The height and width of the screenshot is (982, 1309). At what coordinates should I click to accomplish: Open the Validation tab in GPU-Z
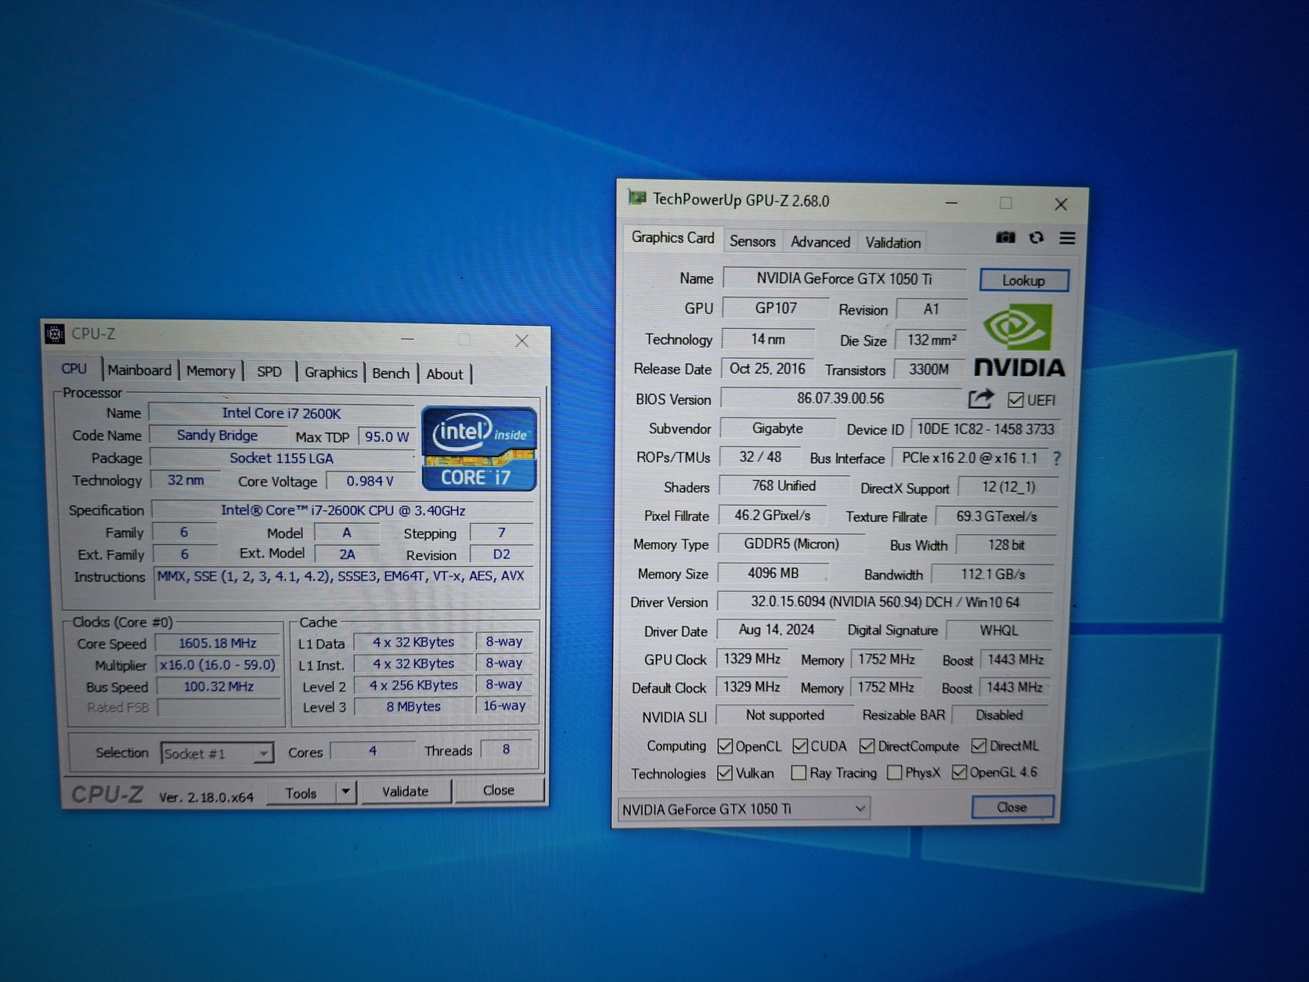point(893,243)
